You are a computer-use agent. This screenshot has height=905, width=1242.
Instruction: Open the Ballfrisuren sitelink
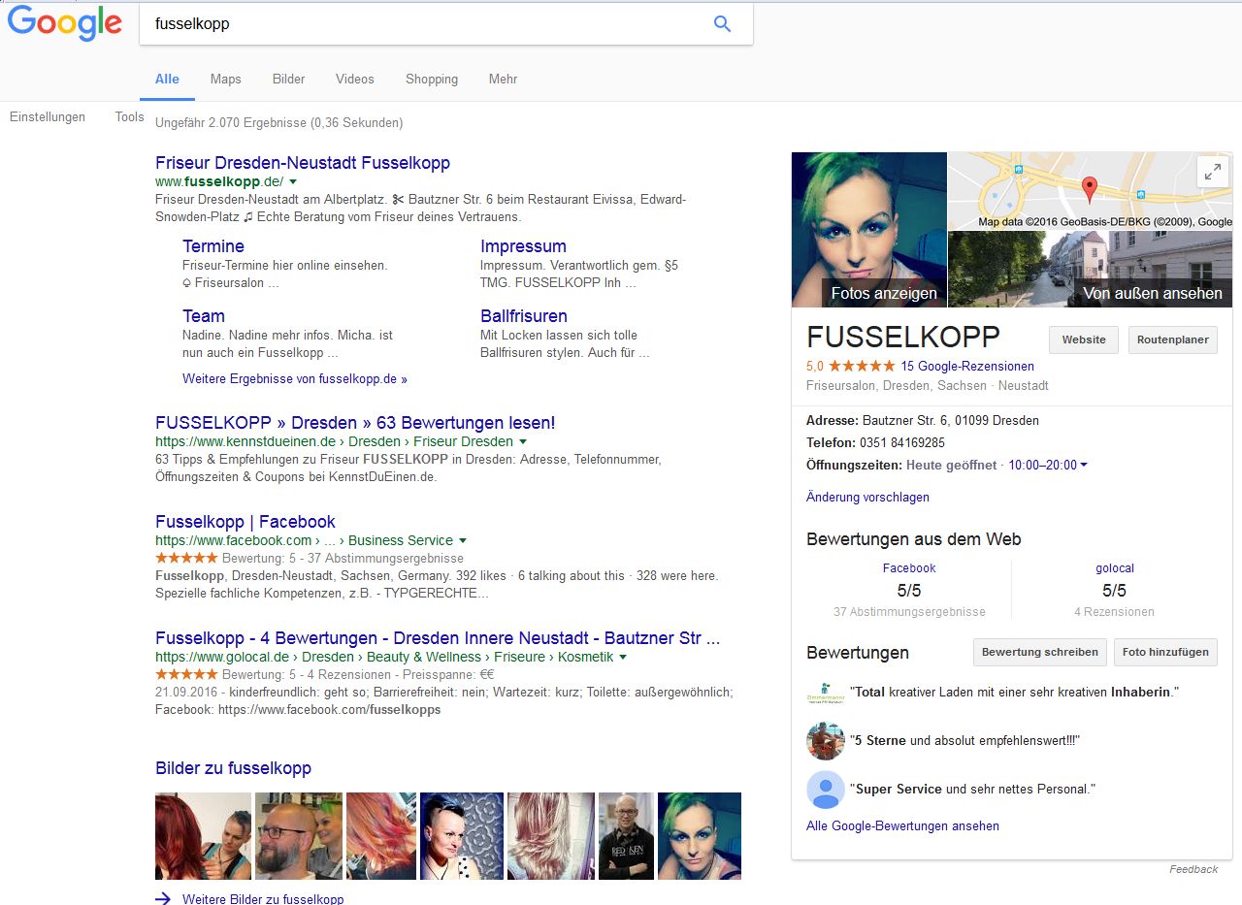pyautogui.click(x=524, y=316)
